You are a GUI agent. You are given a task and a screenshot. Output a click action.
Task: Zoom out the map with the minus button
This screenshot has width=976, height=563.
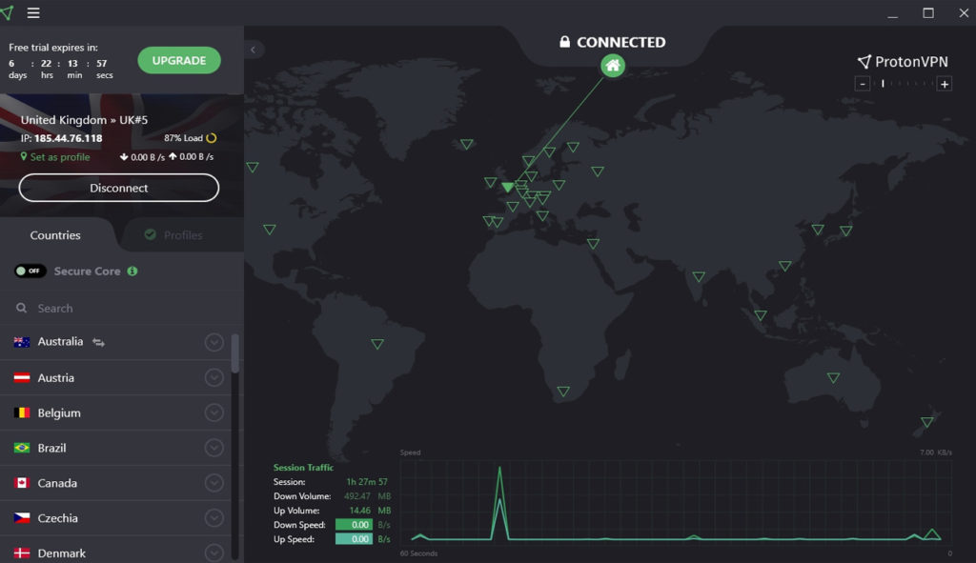(862, 84)
